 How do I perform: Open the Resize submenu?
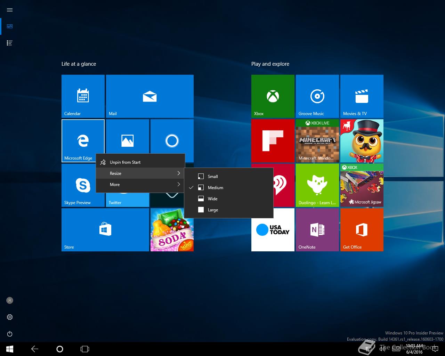tap(140, 173)
